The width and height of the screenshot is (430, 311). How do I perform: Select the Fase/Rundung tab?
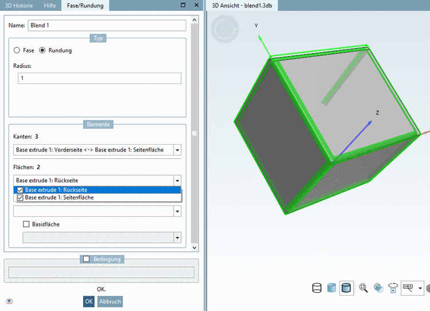(85, 6)
